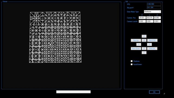Image resolution: width=174 pixels, height=98 pixels.
Task: Click the Pitch Up button
Action: pos(136,40)
